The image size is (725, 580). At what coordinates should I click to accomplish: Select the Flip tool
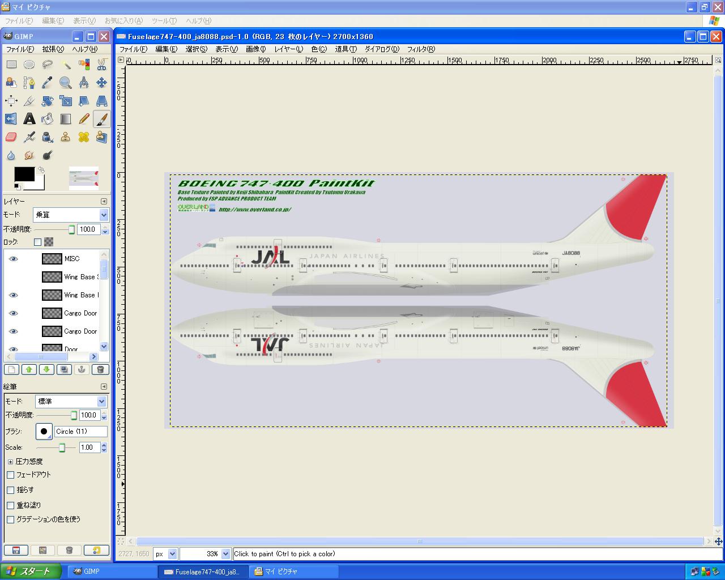tap(11, 119)
